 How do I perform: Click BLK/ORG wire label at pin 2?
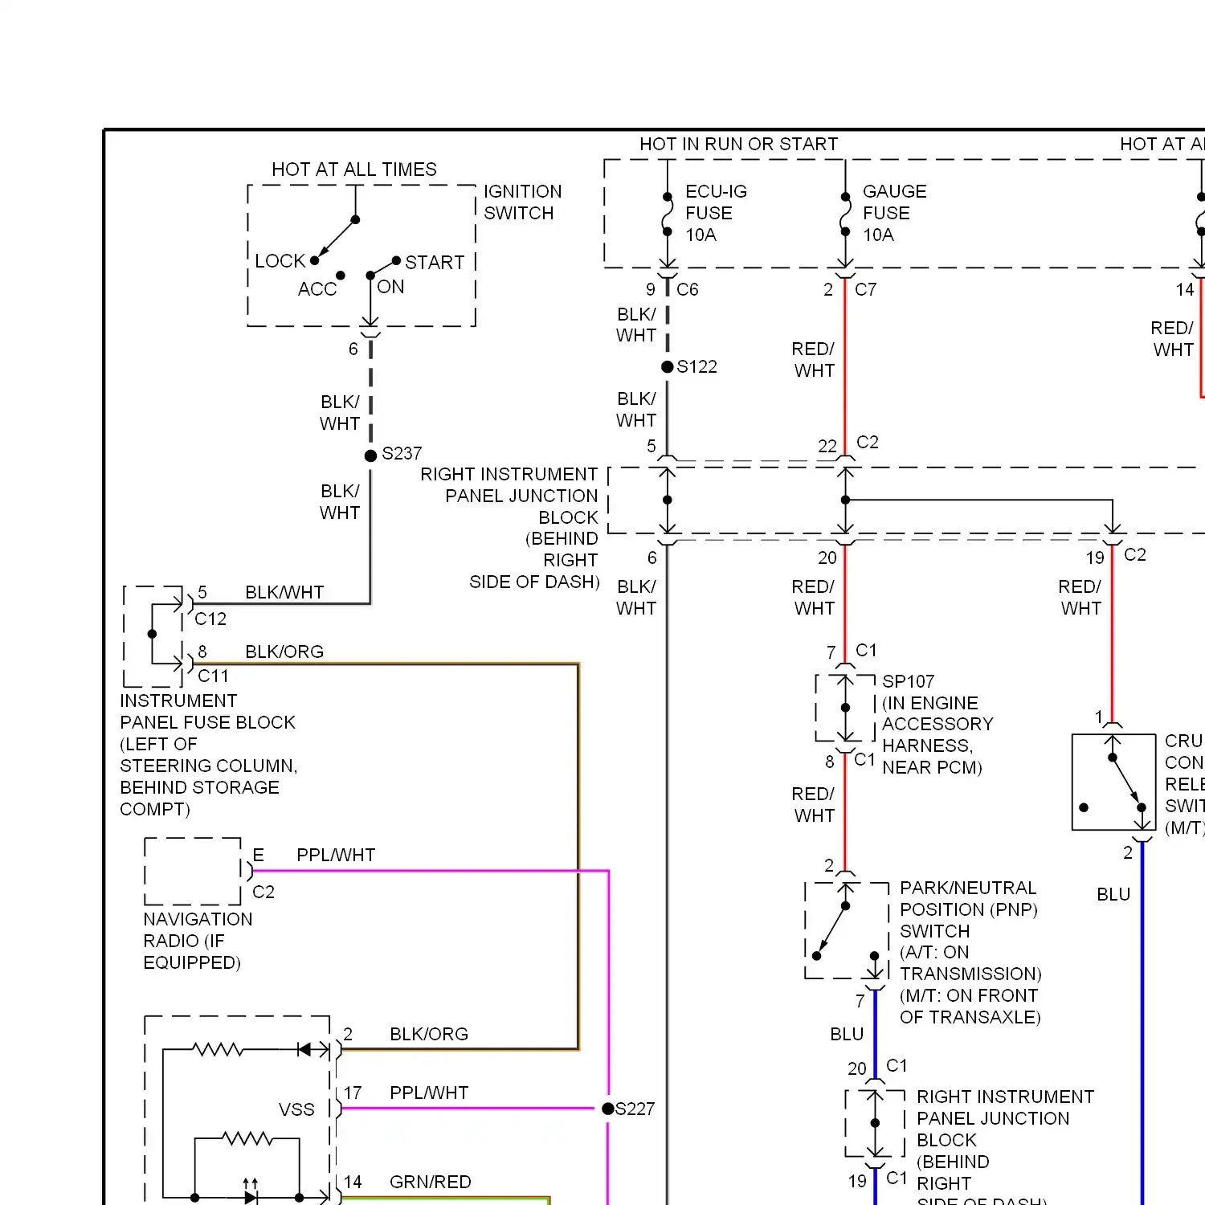(429, 1035)
